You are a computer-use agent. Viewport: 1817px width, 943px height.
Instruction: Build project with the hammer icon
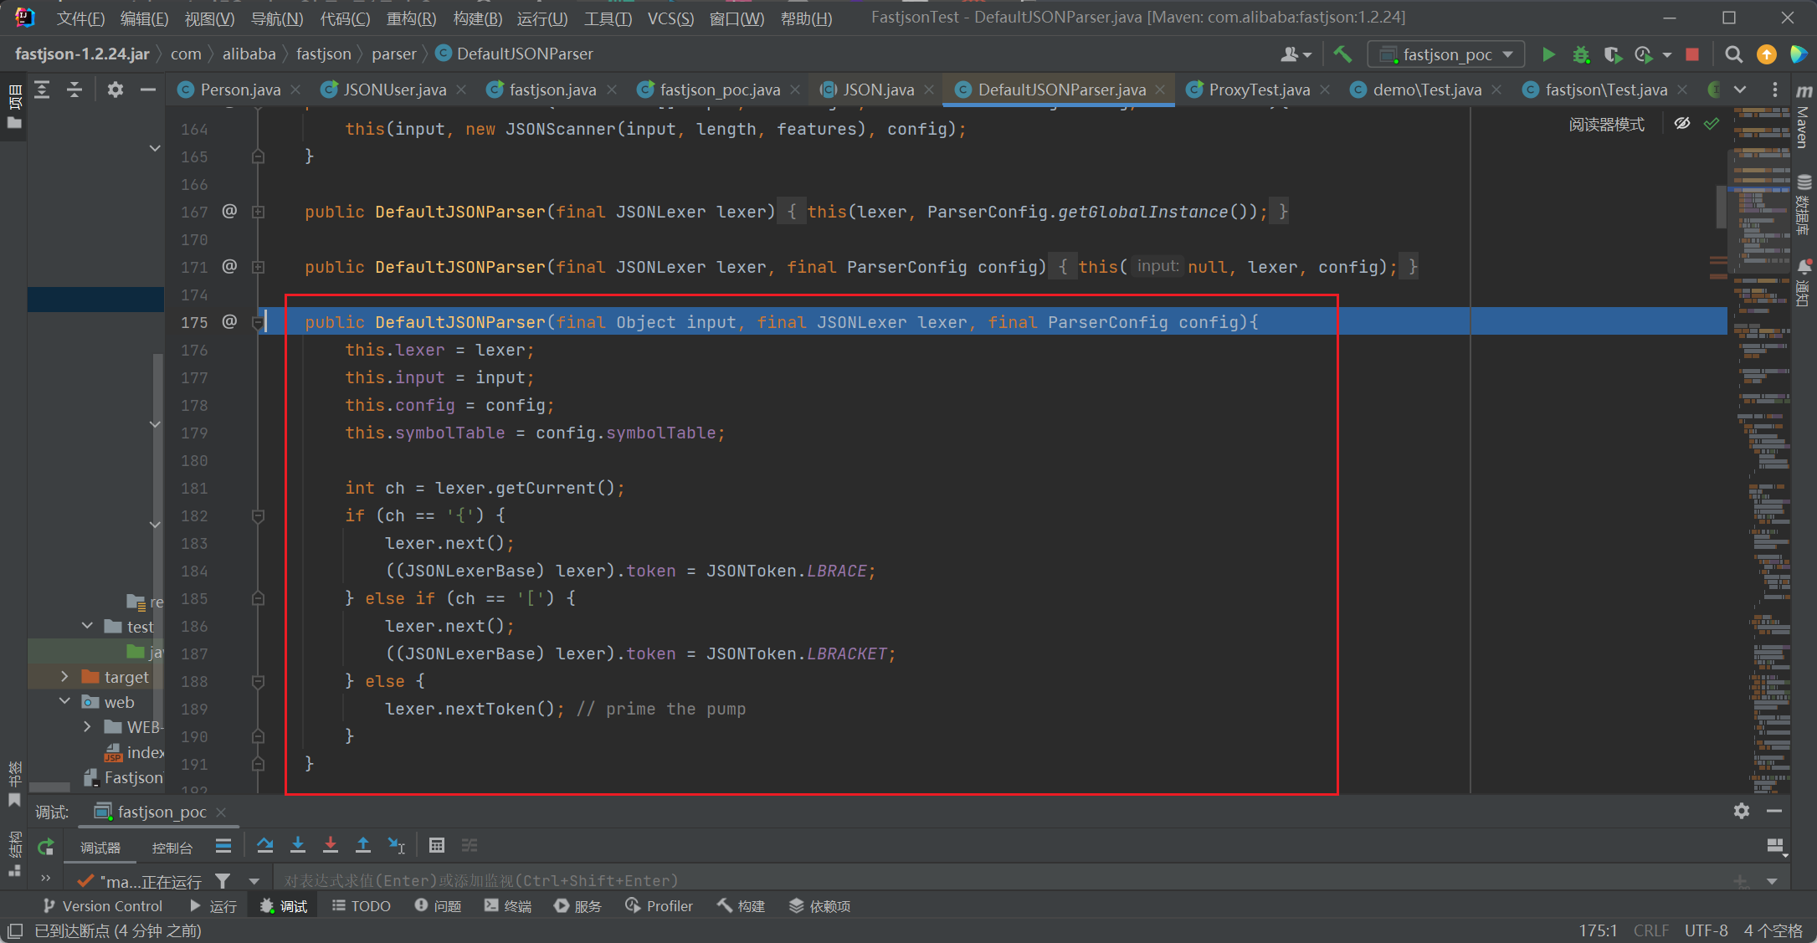pyautogui.click(x=1342, y=54)
